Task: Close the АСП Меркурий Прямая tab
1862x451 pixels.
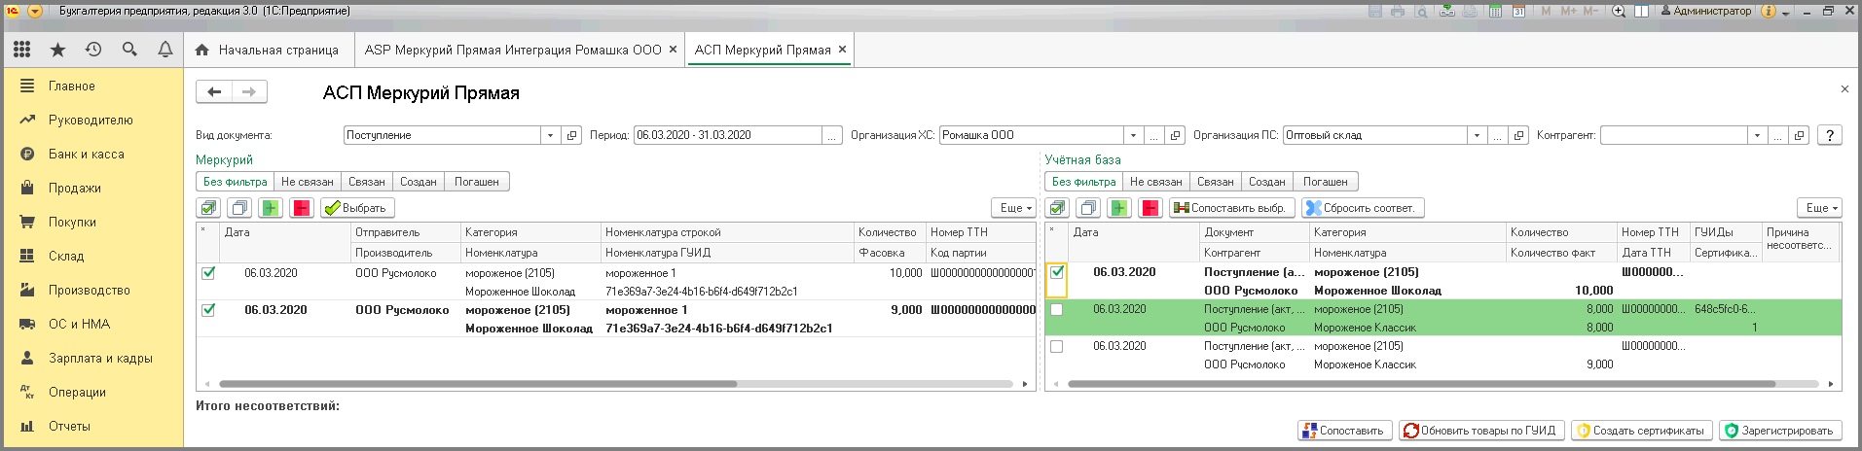Action: [x=842, y=50]
